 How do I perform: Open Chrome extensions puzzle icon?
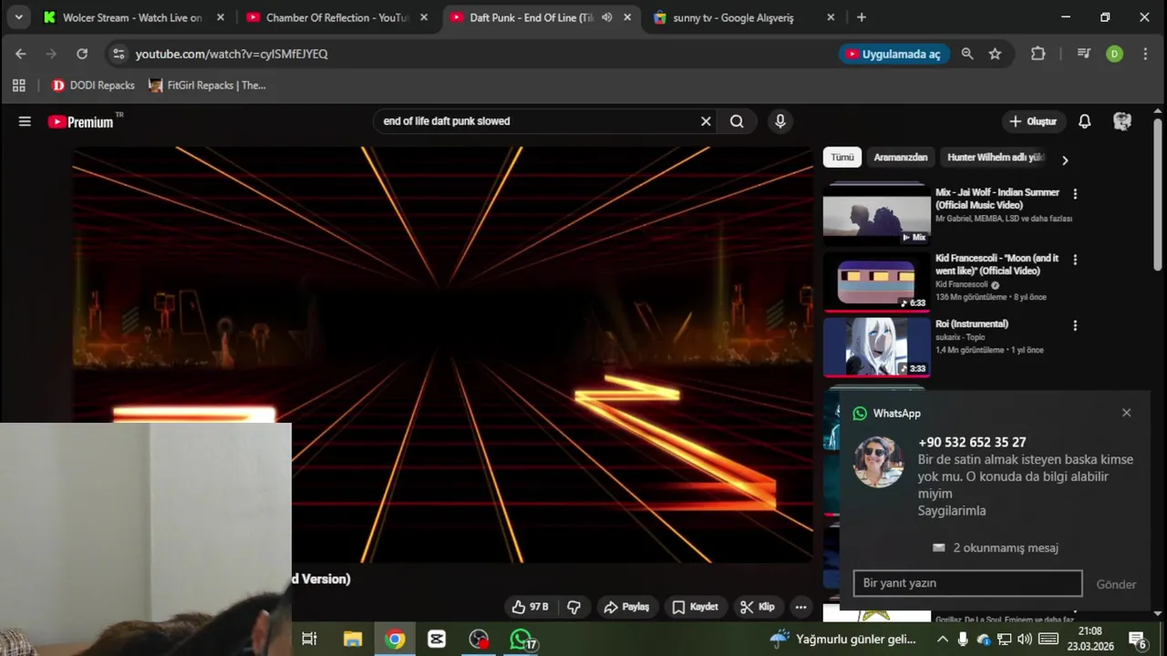(1038, 54)
